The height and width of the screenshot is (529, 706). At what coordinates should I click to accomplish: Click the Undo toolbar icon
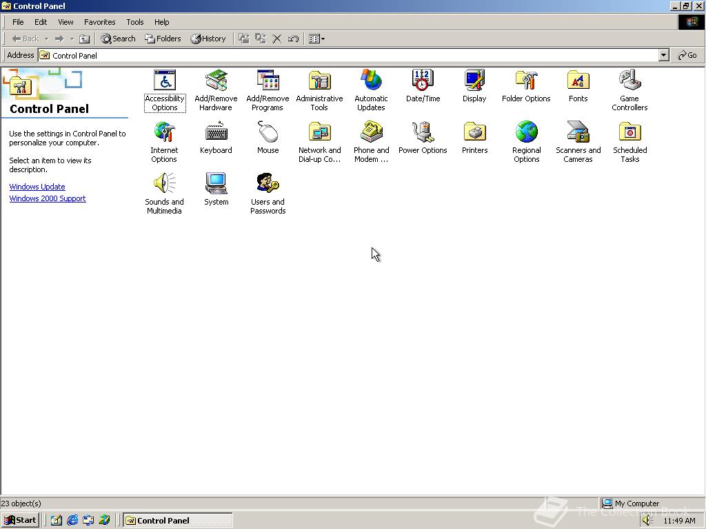tap(293, 39)
